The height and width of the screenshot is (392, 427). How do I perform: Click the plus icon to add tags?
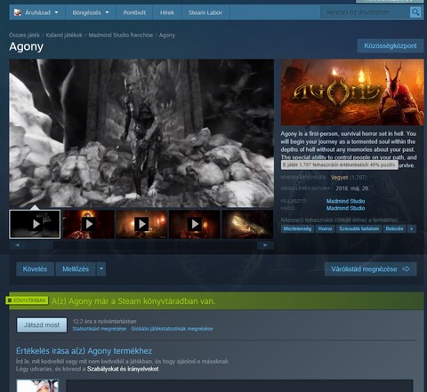(x=411, y=228)
